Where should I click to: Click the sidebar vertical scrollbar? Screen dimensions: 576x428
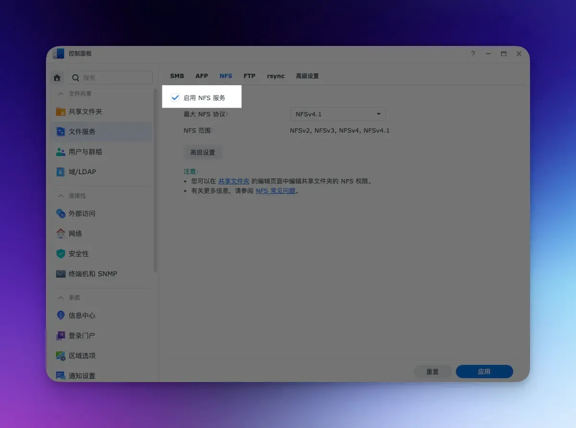point(155,180)
